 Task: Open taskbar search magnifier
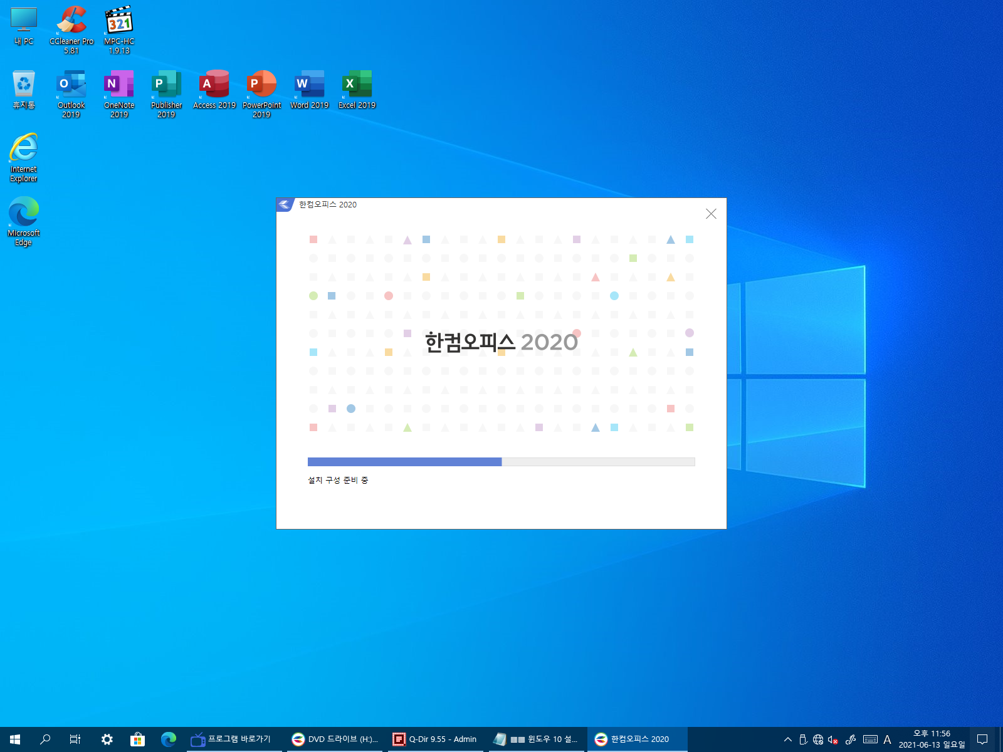tap(45, 739)
